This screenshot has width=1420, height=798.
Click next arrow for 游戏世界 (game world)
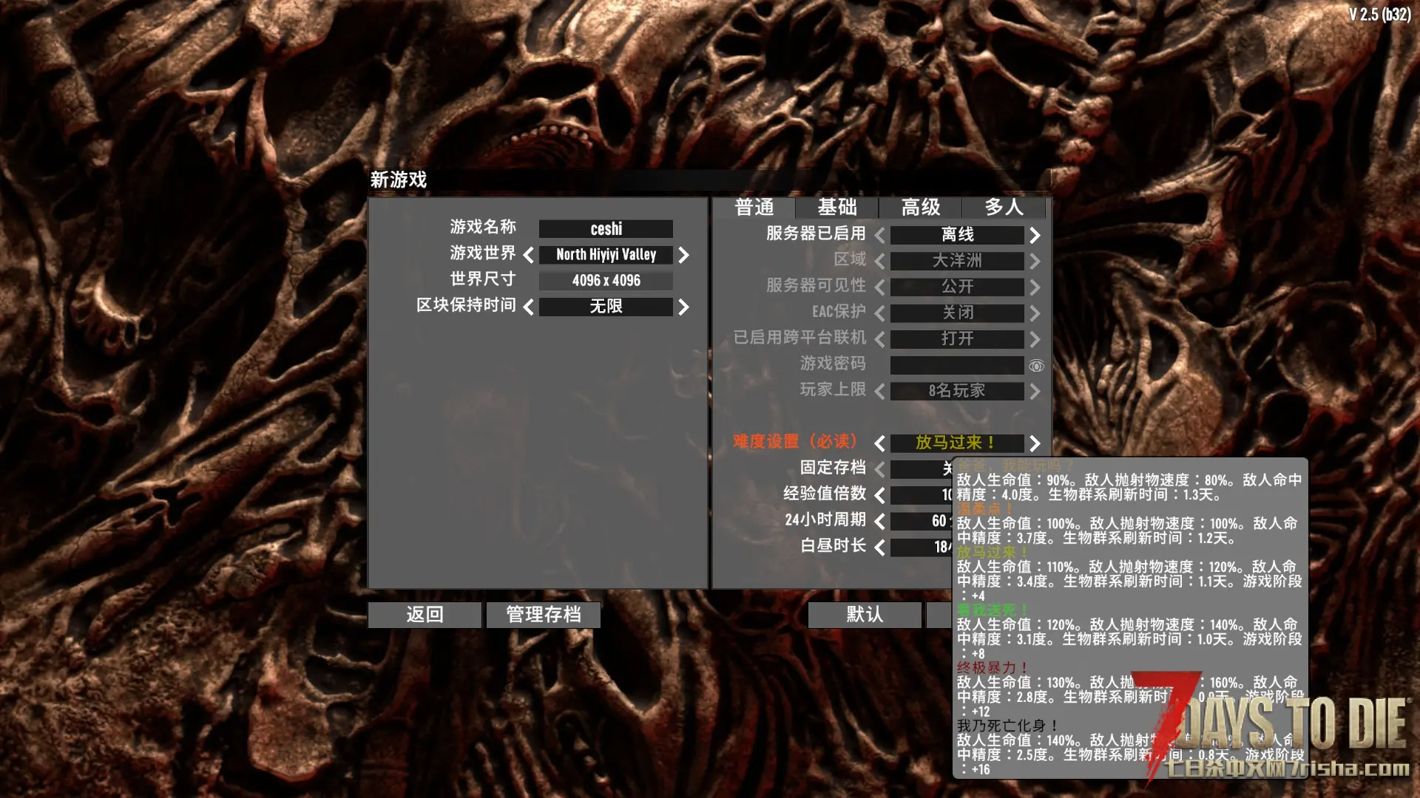(683, 255)
